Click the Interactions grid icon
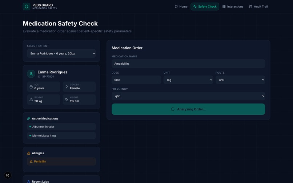The image size is (293, 183). [224, 7]
